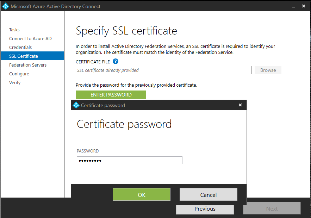Open the Federation Servers step
Screen dimensions: 311x218
[x=28, y=65]
